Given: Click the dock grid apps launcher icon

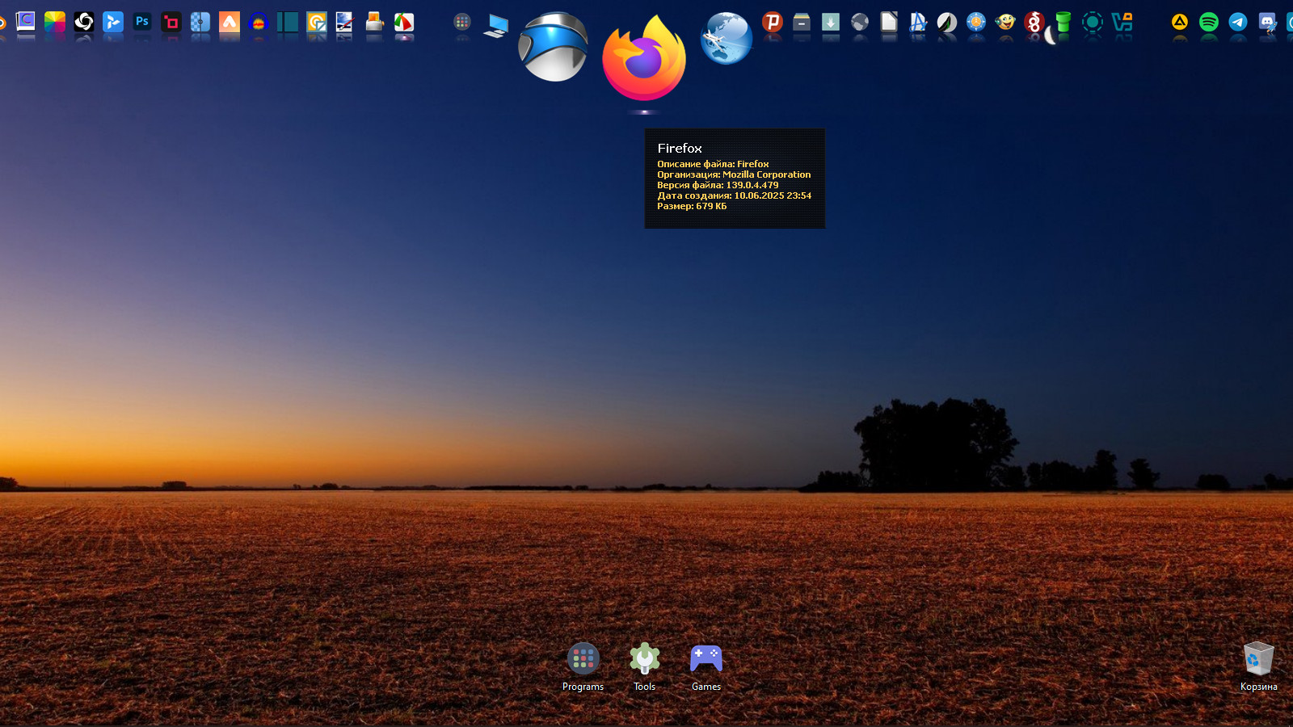Looking at the screenshot, I should [462, 22].
